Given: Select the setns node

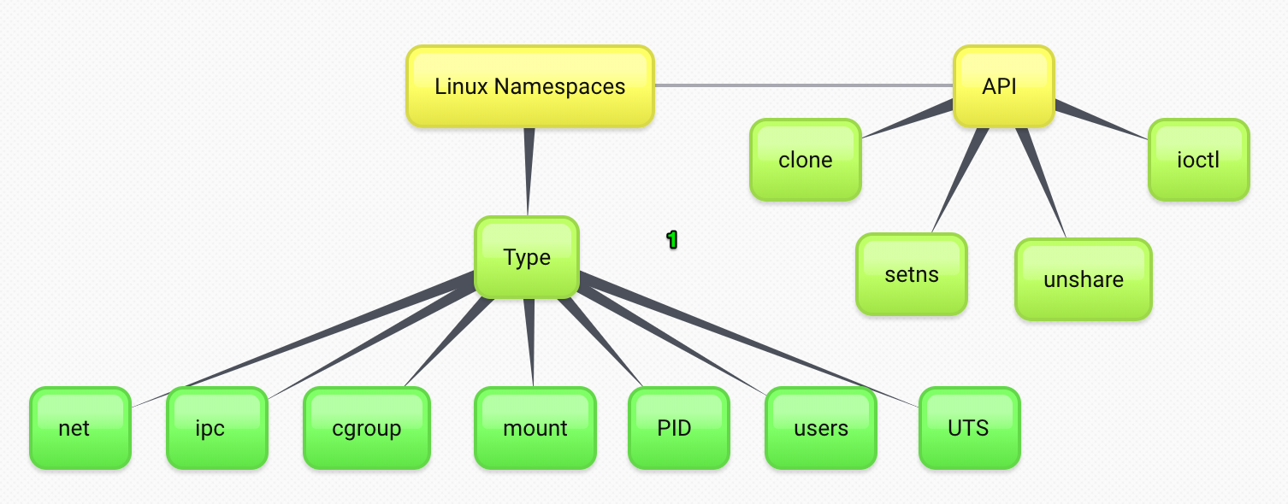Looking at the screenshot, I should point(911,274).
